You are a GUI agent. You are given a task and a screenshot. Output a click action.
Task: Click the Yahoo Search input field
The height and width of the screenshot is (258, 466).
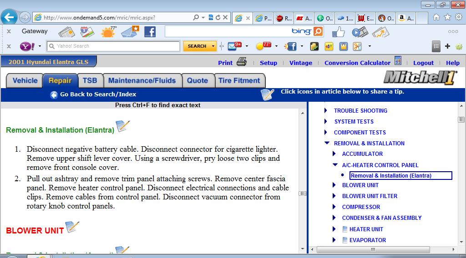click(x=113, y=46)
